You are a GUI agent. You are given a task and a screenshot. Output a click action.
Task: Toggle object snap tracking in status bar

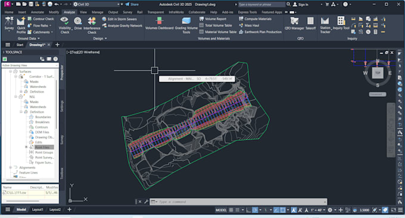(276, 210)
